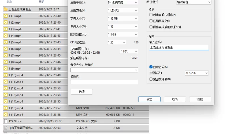This screenshot has height=134, width=227.
Task: Click the video icon of 1 (10).mp4
Action: 5,75
